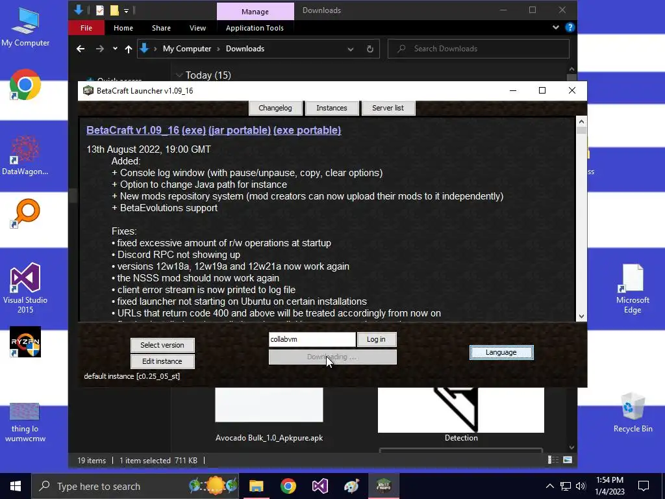This screenshot has width=665, height=499.
Task: Switch to the Instances tab
Action: coord(332,108)
